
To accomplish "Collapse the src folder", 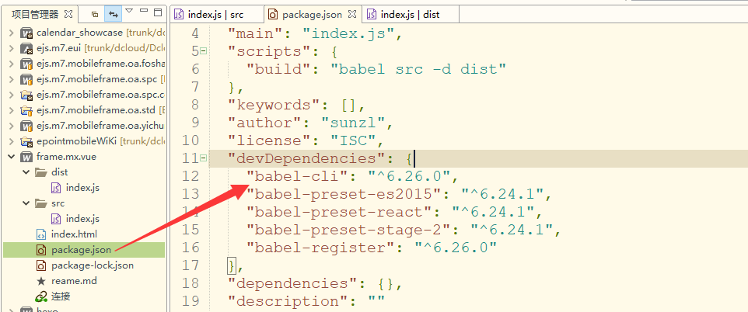I will coord(26,203).
